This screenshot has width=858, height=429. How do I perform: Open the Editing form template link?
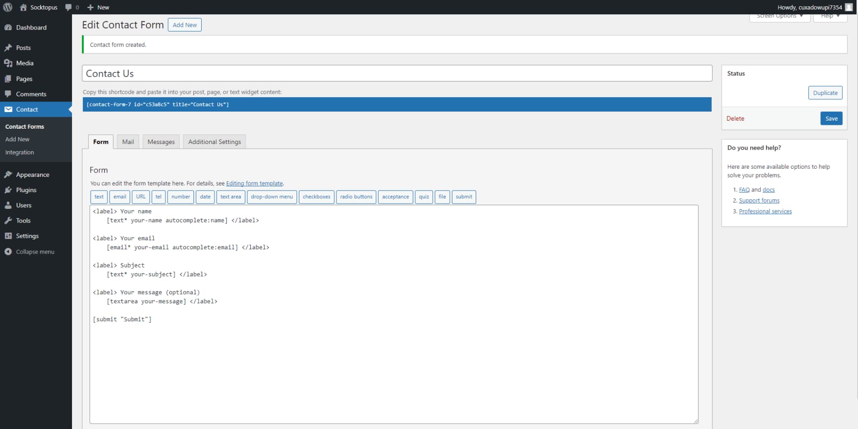[255, 183]
